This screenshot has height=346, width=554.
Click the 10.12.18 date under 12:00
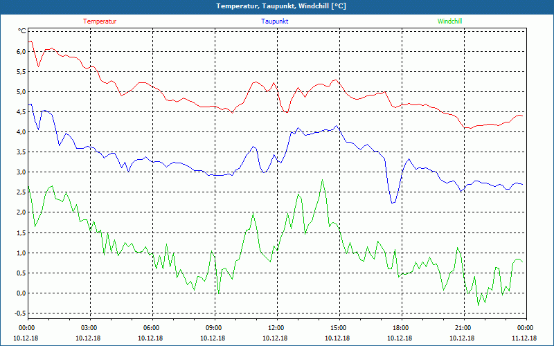274,338
